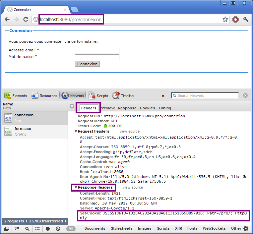Close the Connexion browser tab
Image resolution: width=253 pixels, height=234 pixels.
(65, 10)
